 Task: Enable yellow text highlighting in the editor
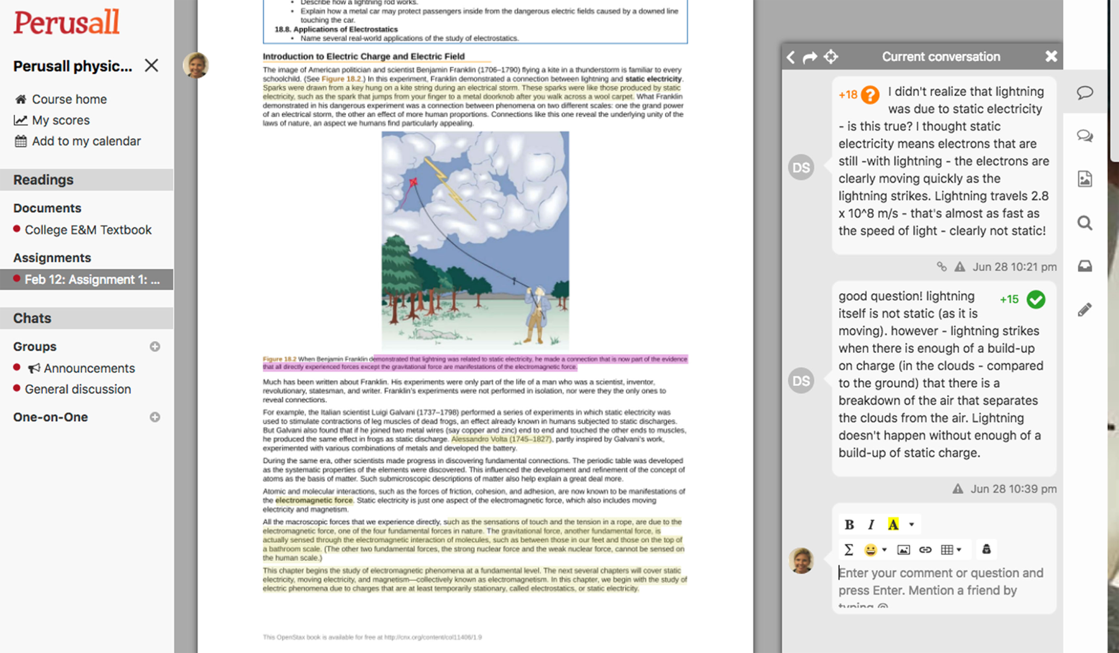pos(892,524)
